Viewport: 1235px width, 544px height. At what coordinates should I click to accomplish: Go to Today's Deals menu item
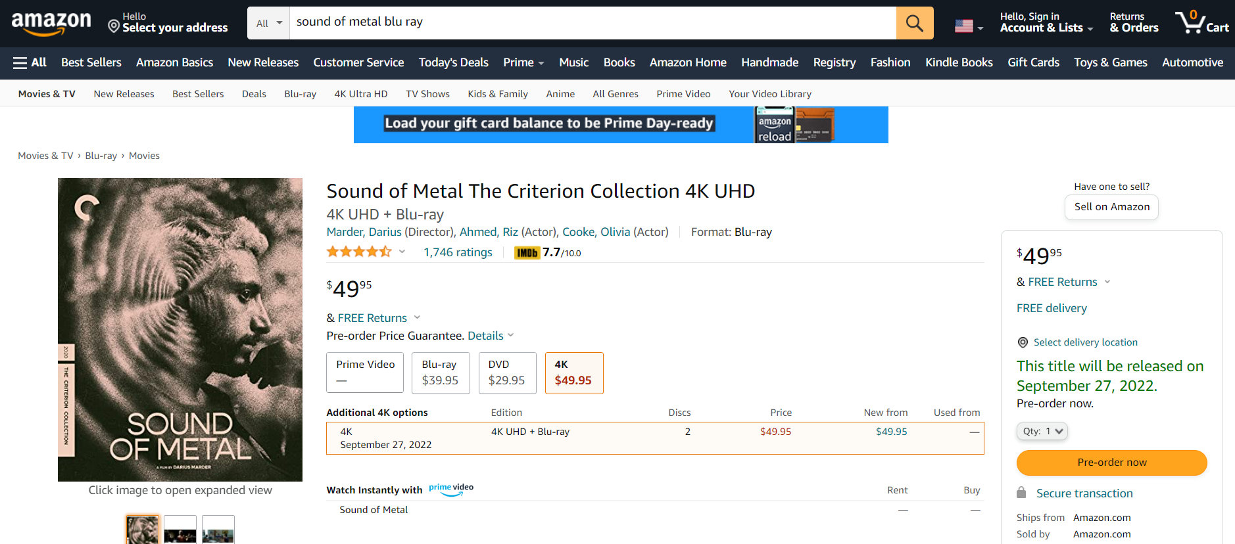click(453, 62)
